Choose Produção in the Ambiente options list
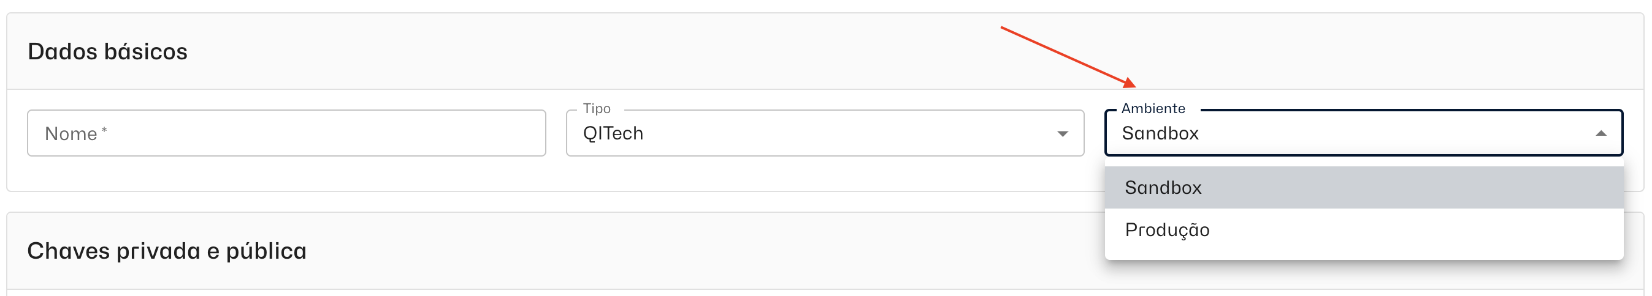Viewport: 1652px width, 296px height. point(1166,229)
